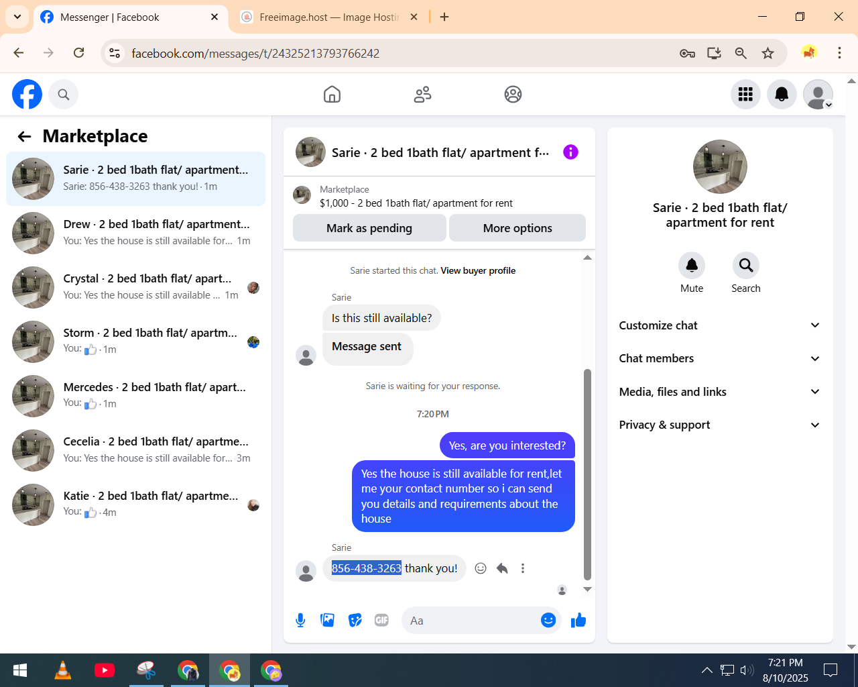Image resolution: width=858 pixels, height=687 pixels.
Task: Choose a sticker icon
Action: [x=355, y=621]
